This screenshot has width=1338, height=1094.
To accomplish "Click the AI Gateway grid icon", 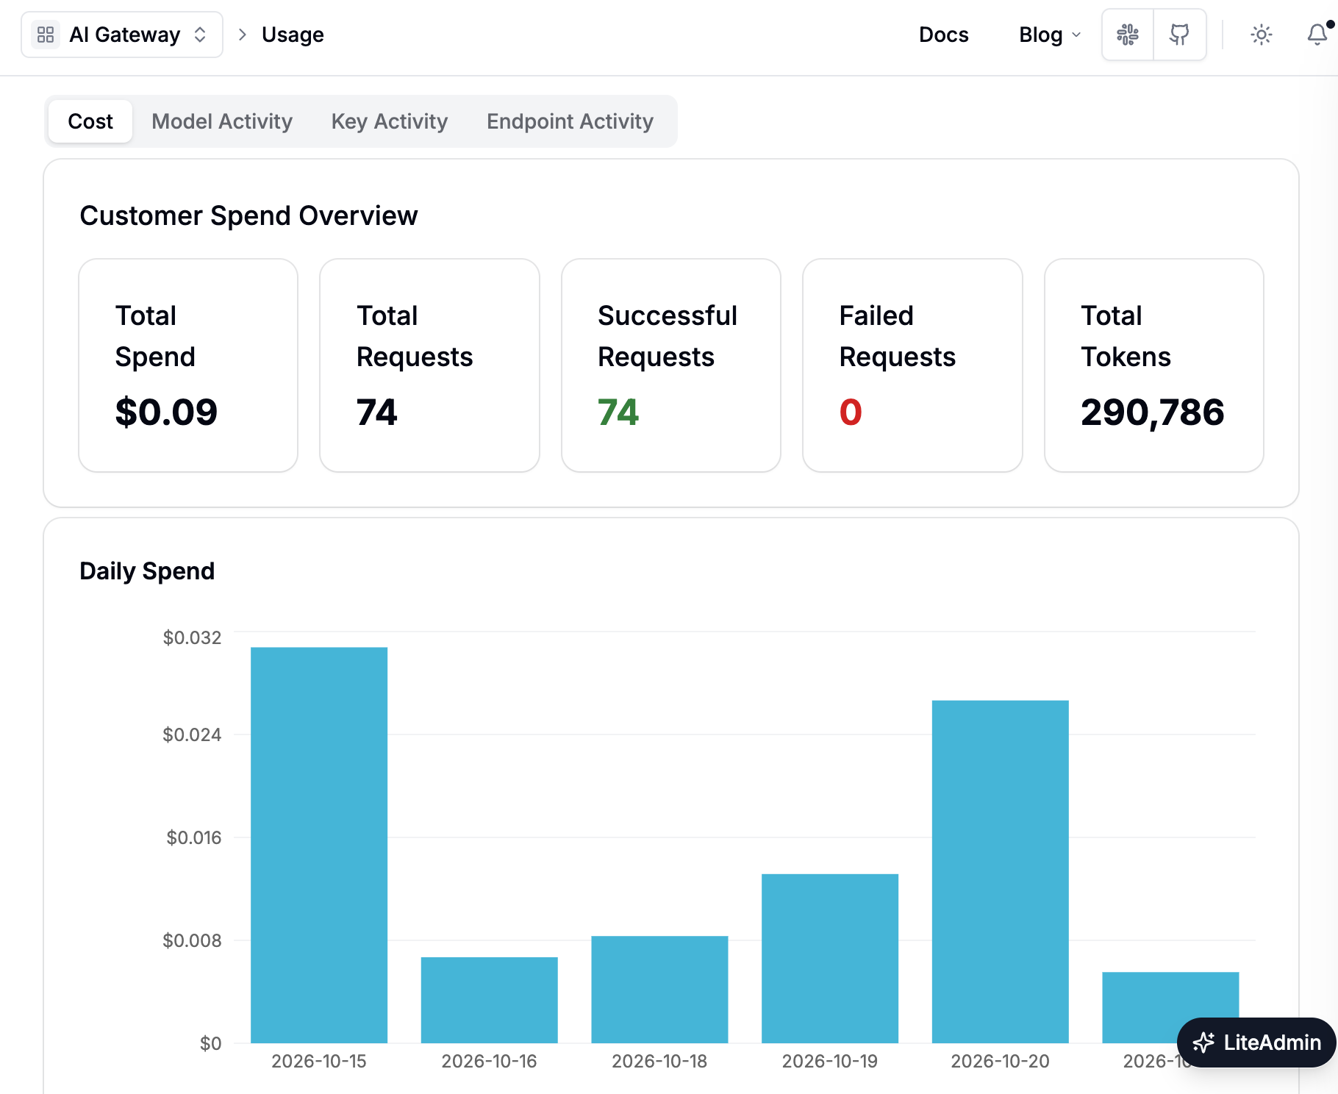I will [x=46, y=35].
